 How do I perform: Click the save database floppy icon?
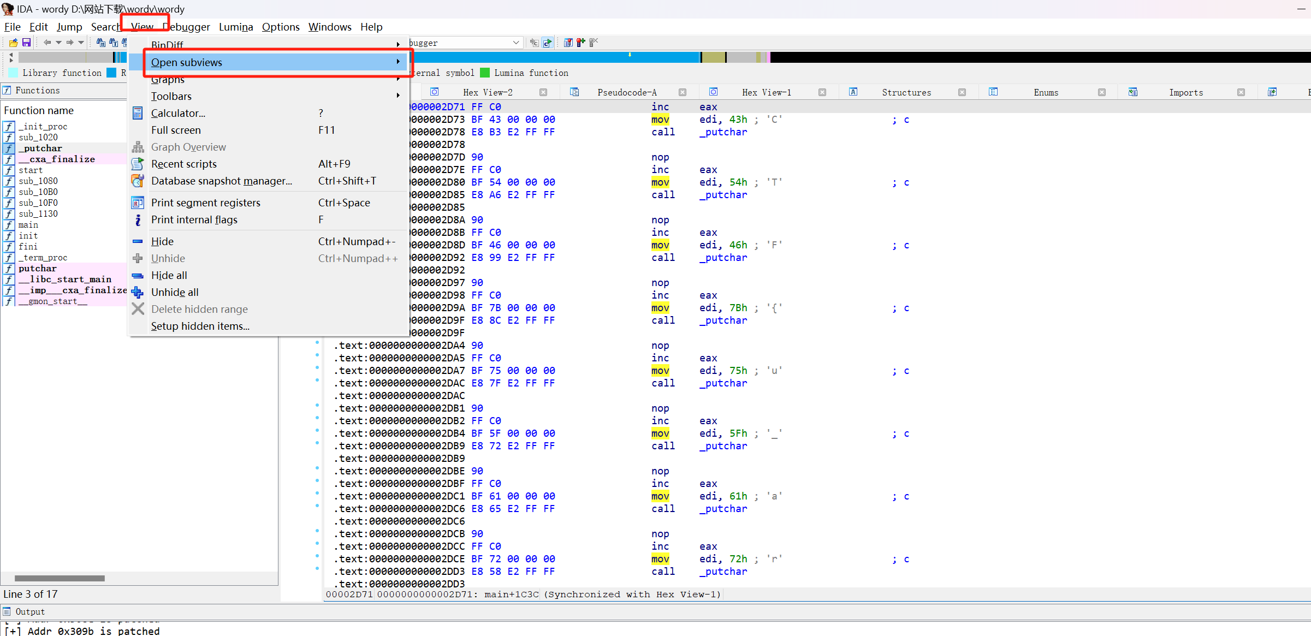pyautogui.click(x=26, y=43)
